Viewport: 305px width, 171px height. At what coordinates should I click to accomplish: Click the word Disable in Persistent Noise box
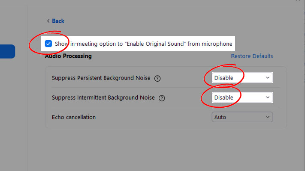[x=223, y=78]
